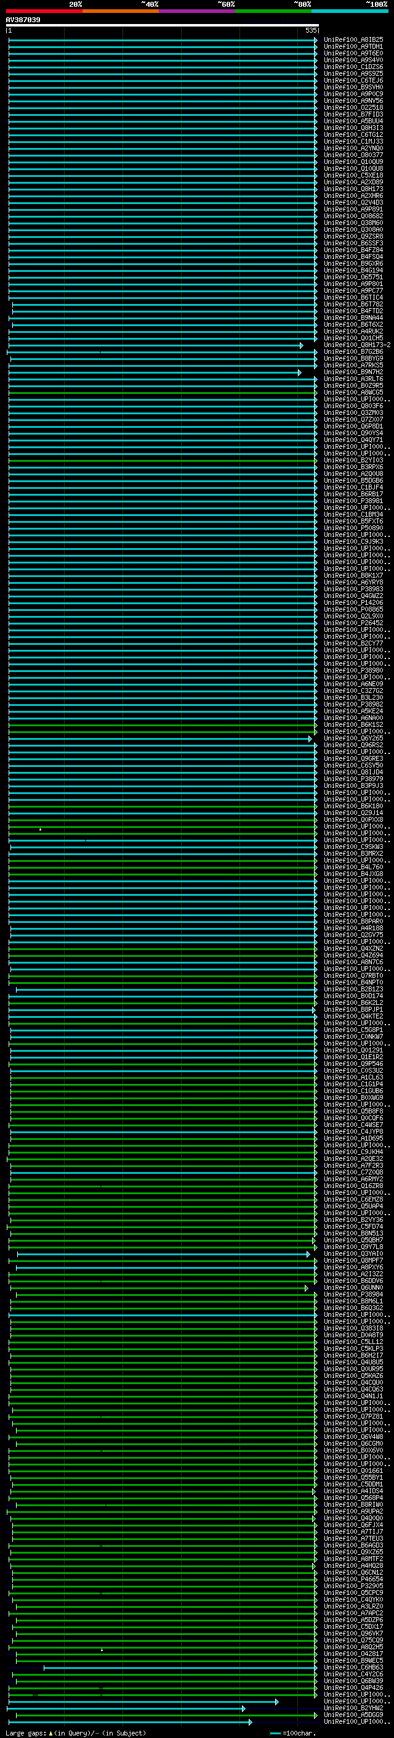Select hit UniRef100_C1DZS6

coord(353,67)
